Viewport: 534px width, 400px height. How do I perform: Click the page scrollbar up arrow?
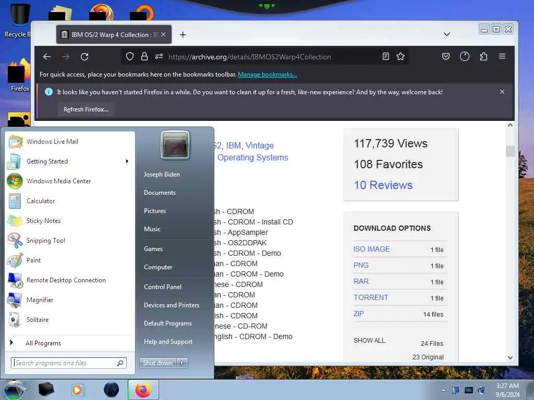pos(510,125)
